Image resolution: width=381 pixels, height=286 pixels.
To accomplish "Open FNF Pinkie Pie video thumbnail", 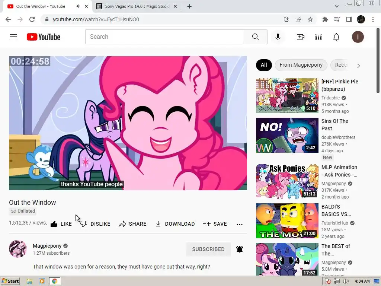I will click(x=287, y=96).
